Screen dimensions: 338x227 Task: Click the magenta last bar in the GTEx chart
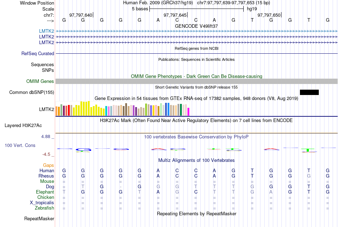click(x=189, y=112)
